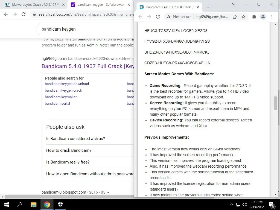Open clock showing 1:31 PM
This screenshot has width=280, height=210.
pos(256,205)
